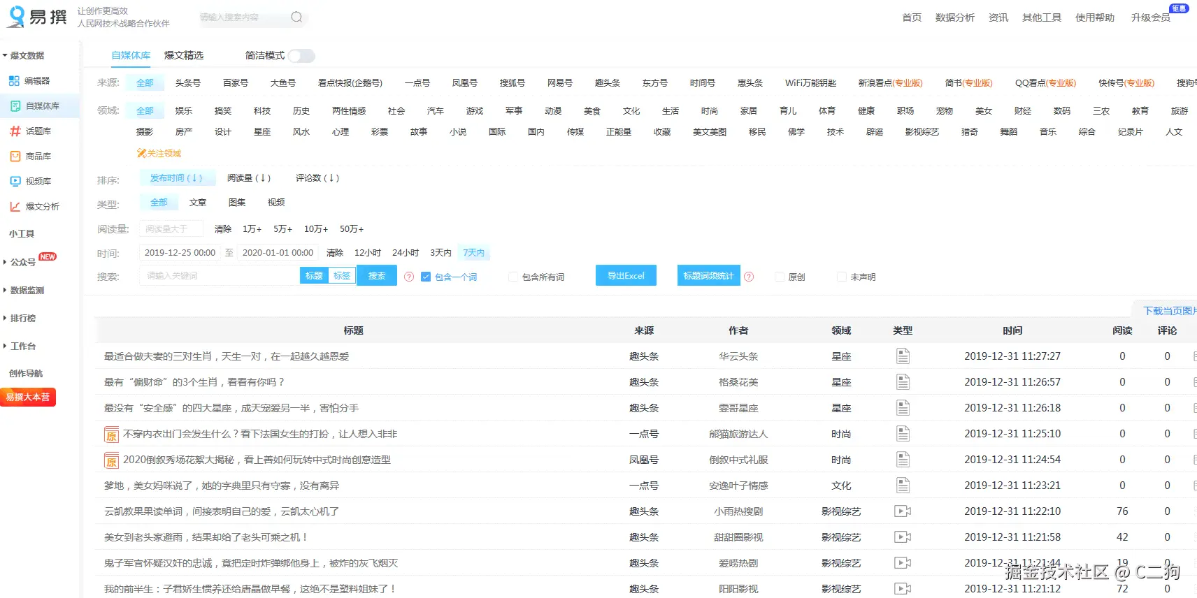The image size is (1197, 598).
Task: Click article type icon in 倒叙中式礼服 row
Action: pos(903,460)
